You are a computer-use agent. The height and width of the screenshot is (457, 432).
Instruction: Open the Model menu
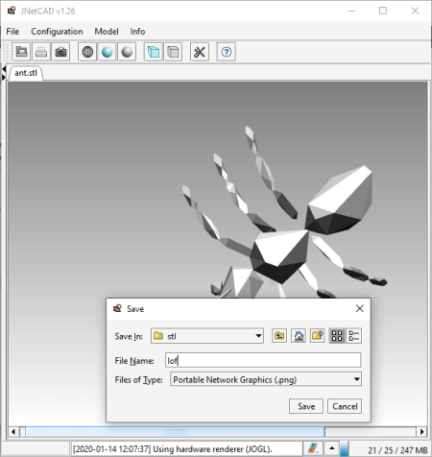(107, 32)
